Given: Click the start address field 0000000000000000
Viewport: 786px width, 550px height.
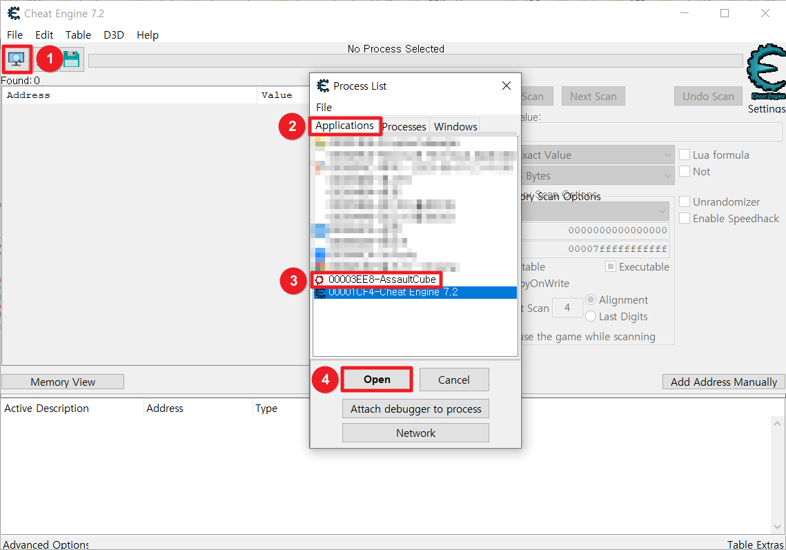Looking at the screenshot, I should pos(595,230).
